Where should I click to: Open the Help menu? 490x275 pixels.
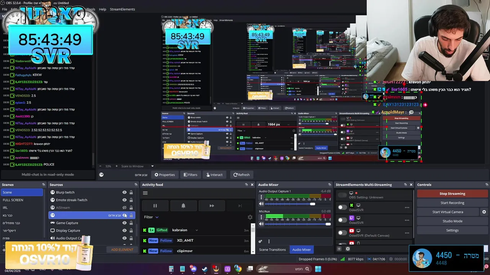pyautogui.click(x=103, y=9)
